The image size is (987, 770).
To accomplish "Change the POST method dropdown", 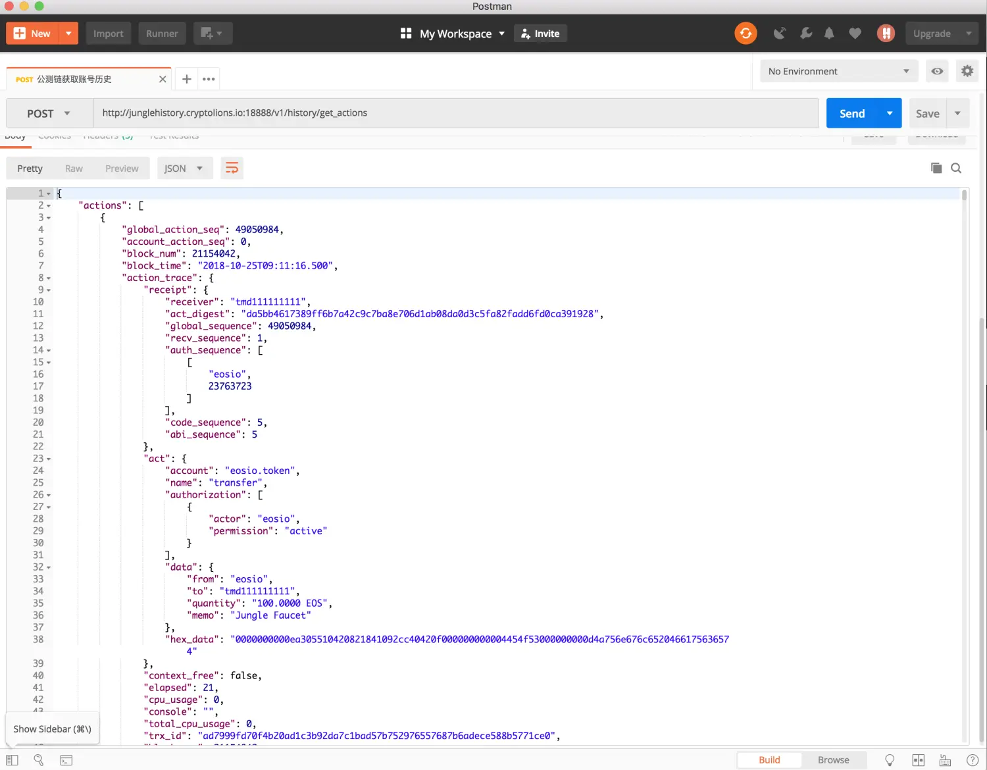I will 49,113.
